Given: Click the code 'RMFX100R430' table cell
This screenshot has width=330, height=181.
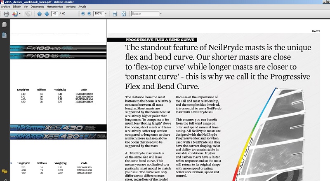Looking at the screenshot, I should [84, 102].
